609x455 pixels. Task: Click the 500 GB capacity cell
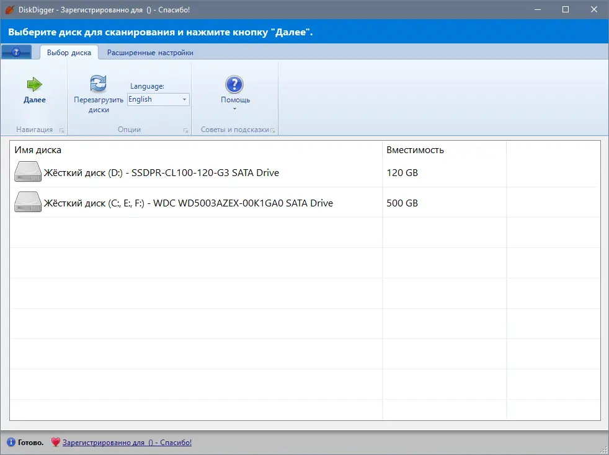402,203
